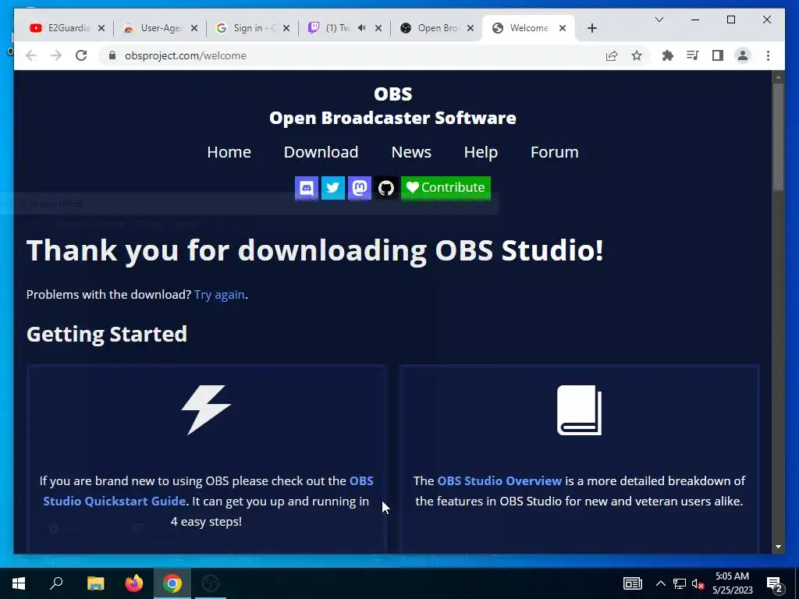Open the Windows Start menu
799x599 pixels.
click(x=19, y=583)
